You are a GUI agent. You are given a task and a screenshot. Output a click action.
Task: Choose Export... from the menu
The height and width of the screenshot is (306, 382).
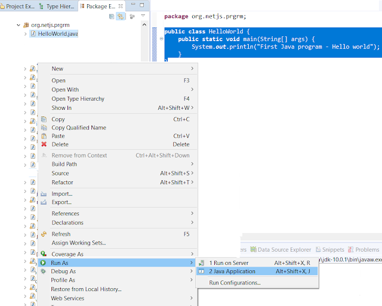[x=118, y=202]
